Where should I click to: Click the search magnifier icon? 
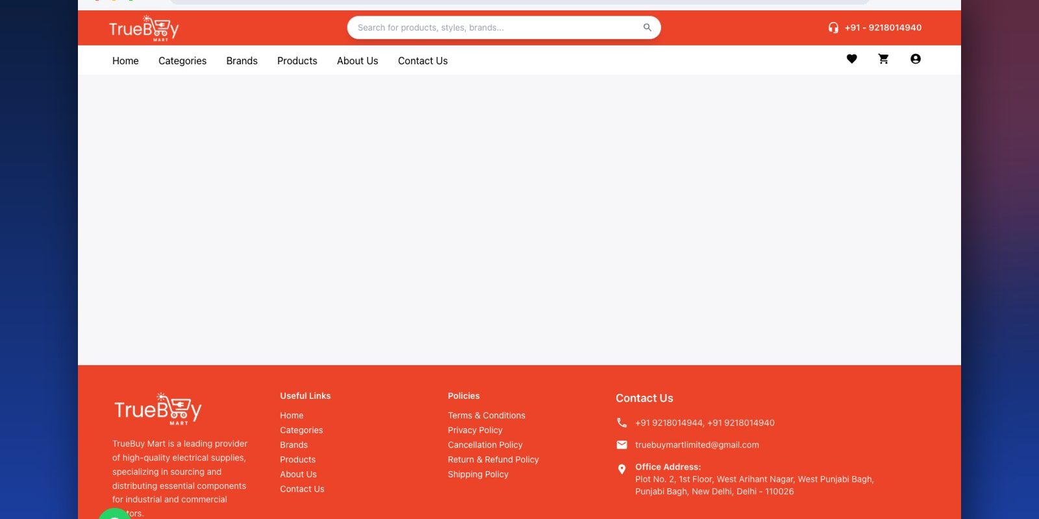click(x=647, y=27)
